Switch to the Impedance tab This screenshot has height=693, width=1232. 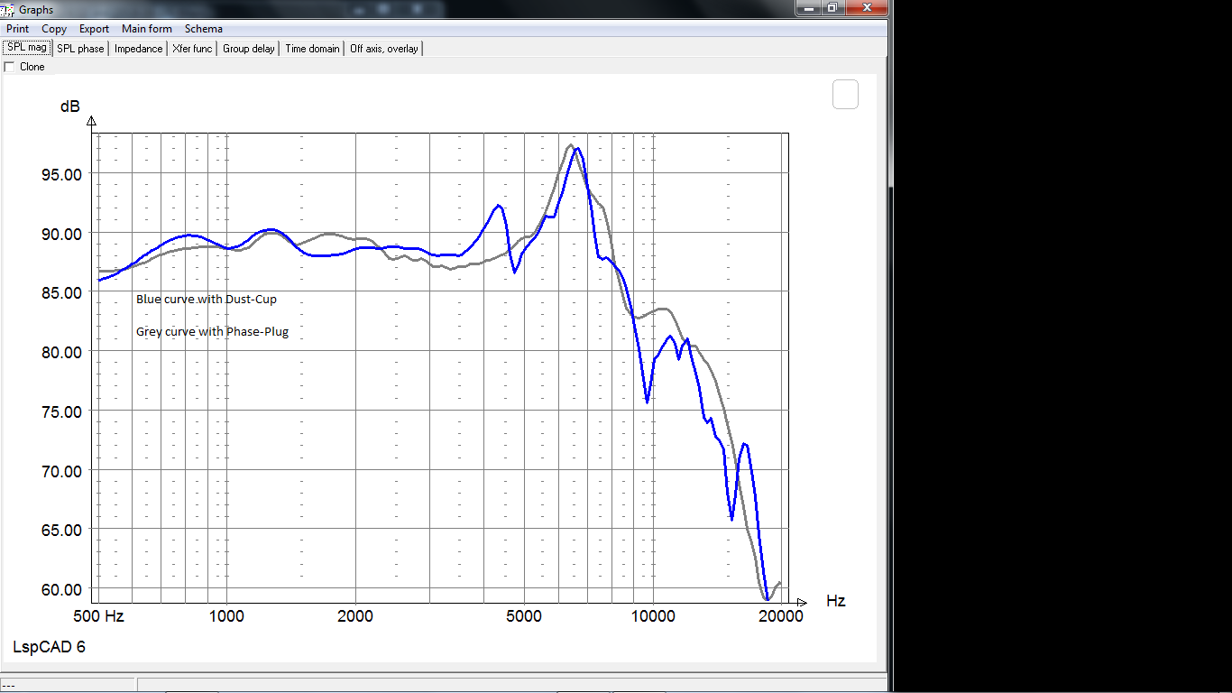(x=139, y=49)
